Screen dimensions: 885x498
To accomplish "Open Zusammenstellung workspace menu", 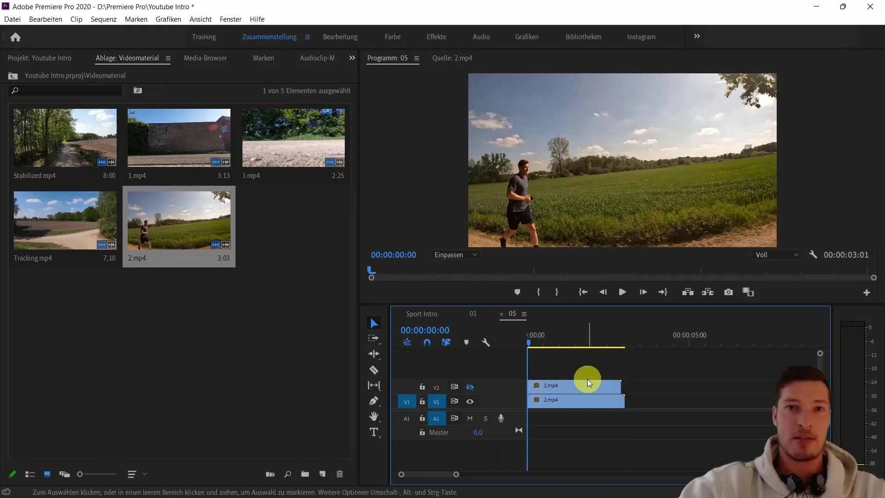I will 307,37.
